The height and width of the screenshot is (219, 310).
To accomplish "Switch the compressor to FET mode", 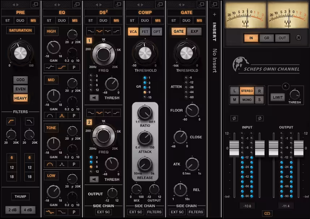I will [145, 31].
